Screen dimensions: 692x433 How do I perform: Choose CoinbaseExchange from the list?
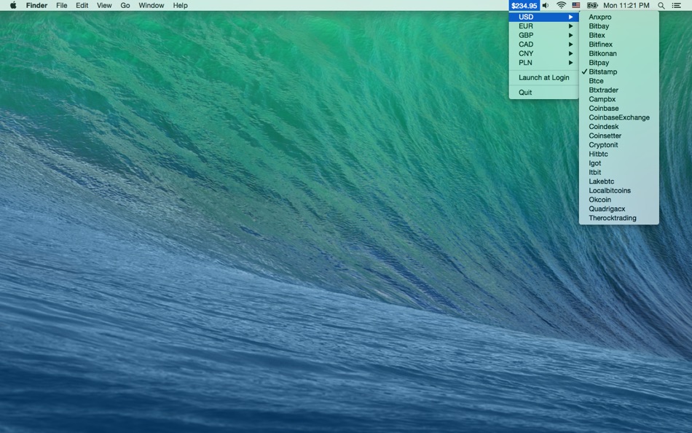click(618, 117)
